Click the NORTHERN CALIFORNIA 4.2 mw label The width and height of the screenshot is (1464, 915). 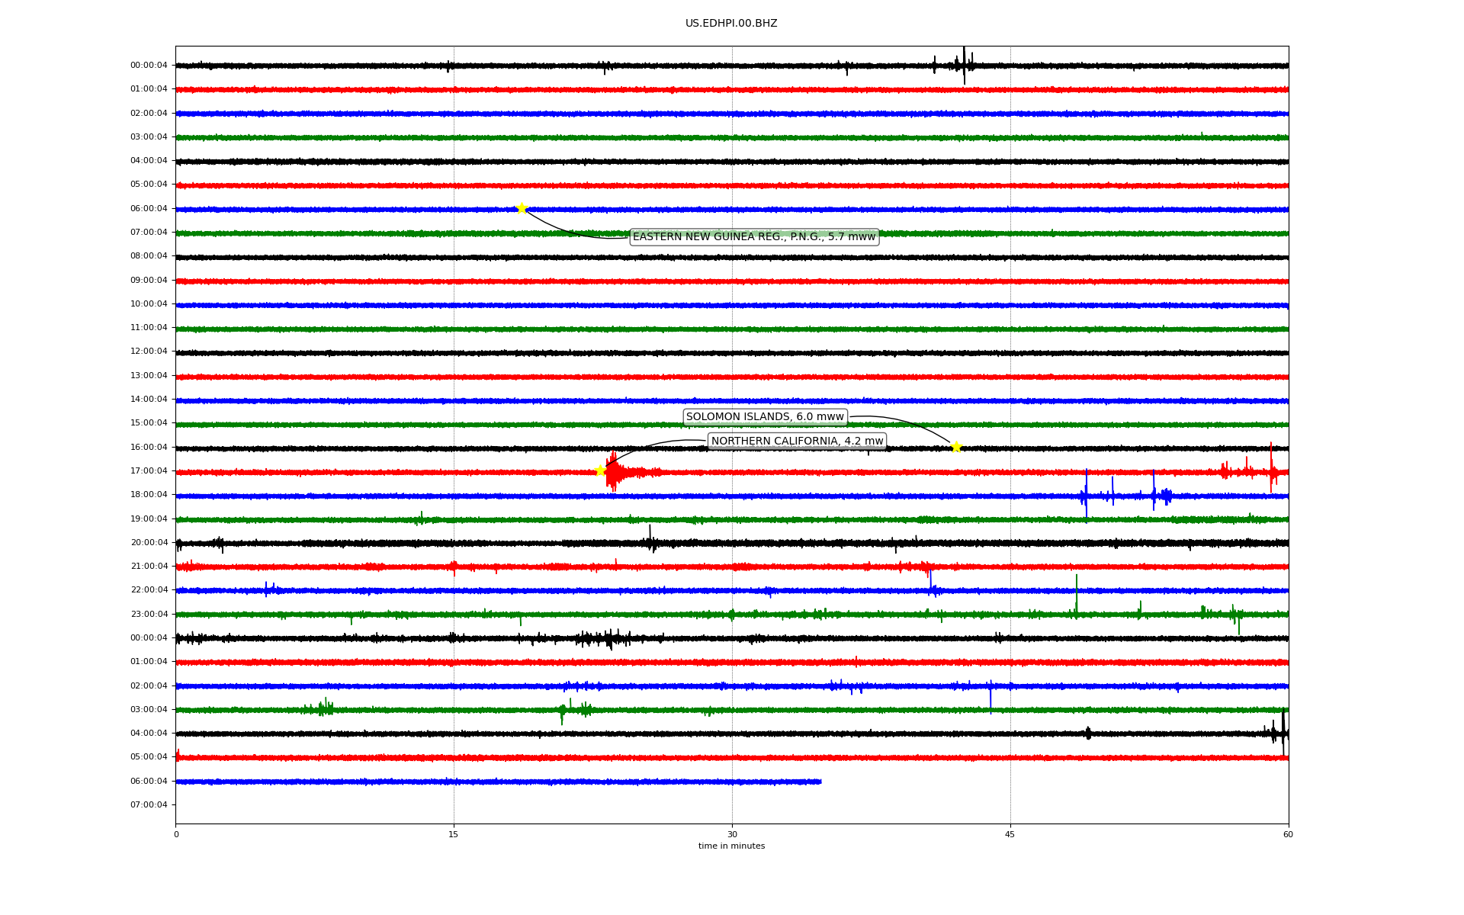point(797,441)
